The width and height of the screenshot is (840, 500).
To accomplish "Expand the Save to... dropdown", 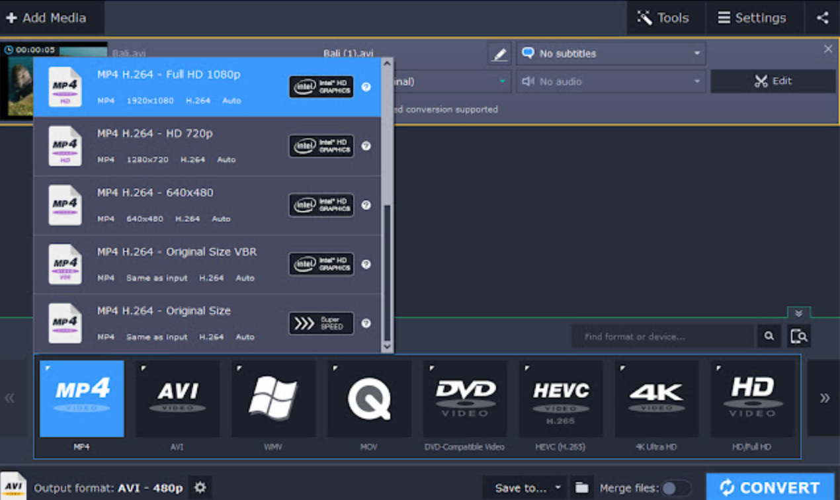I will pyautogui.click(x=525, y=487).
